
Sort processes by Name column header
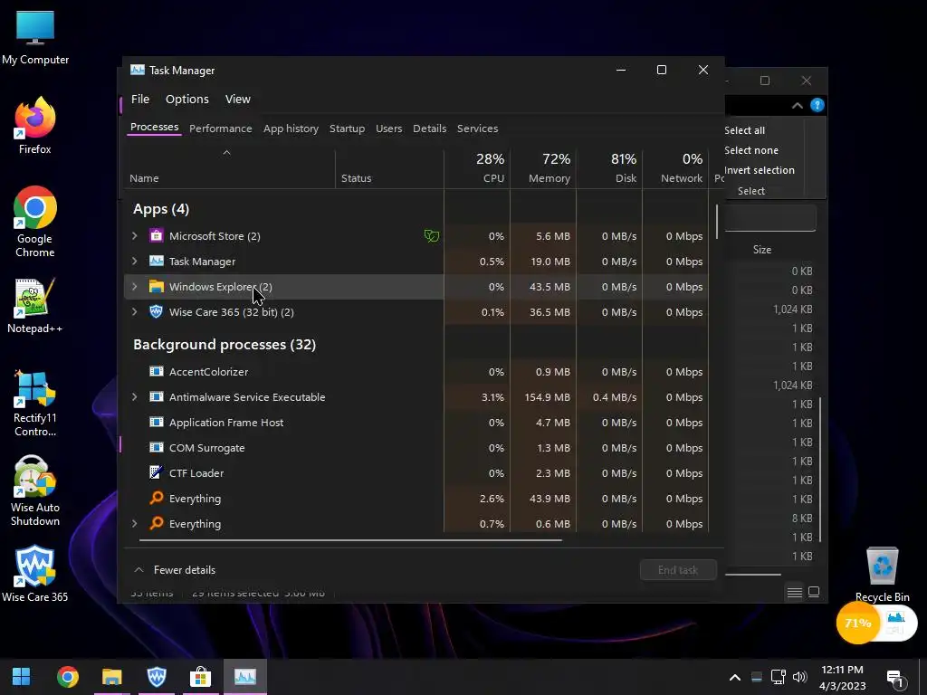[x=229, y=171]
